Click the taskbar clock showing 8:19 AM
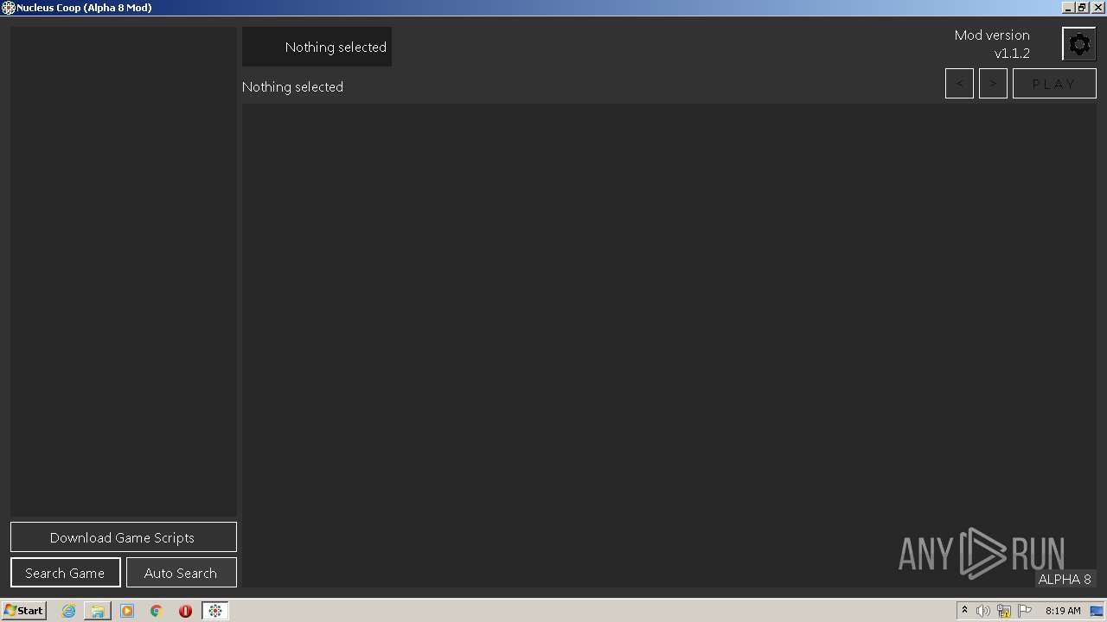The height and width of the screenshot is (622, 1107). coord(1063,611)
